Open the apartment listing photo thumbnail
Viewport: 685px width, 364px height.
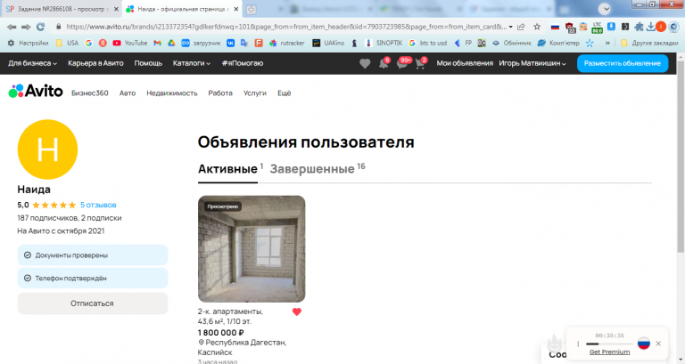coord(252,249)
